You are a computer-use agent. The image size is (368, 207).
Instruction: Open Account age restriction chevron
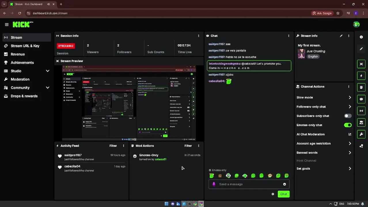point(350,143)
